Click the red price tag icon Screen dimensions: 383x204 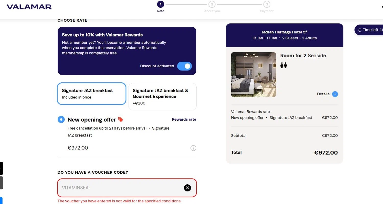pyautogui.click(x=120, y=119)
